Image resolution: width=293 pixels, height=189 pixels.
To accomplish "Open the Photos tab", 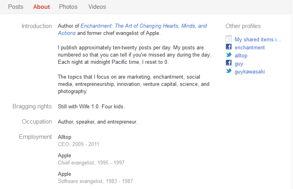I will pos(68,7).
